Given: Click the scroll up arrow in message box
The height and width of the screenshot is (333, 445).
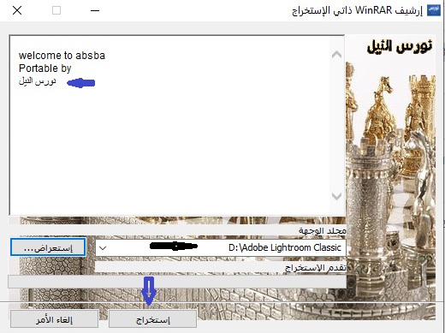Looking at the screenshot, I should [337, 54].
